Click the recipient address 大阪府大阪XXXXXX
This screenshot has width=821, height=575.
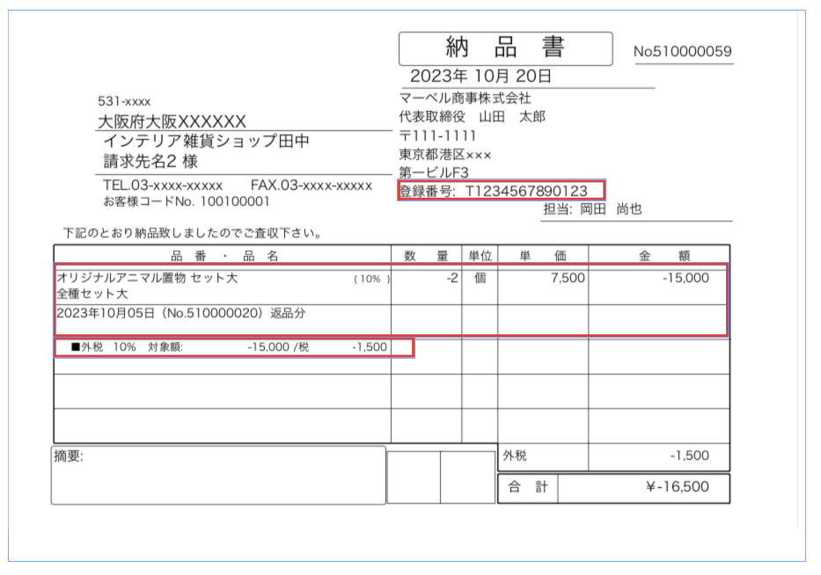(171, 121)
